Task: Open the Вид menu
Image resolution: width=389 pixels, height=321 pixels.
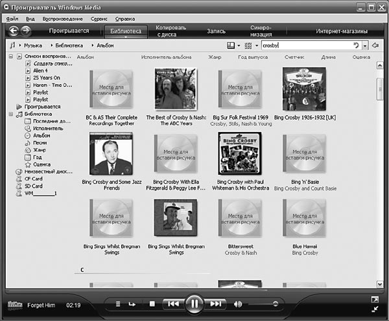Action: (x=30, y=19)
